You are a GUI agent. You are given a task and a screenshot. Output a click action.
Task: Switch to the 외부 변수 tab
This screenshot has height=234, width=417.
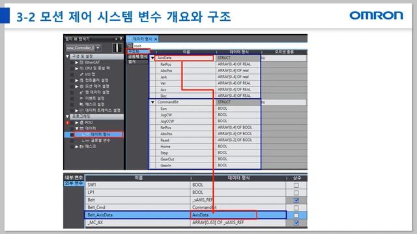(x=74, y=183)
